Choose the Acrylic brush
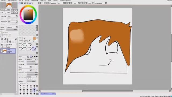Screen dimensions: 172x97 click(21, 48)
